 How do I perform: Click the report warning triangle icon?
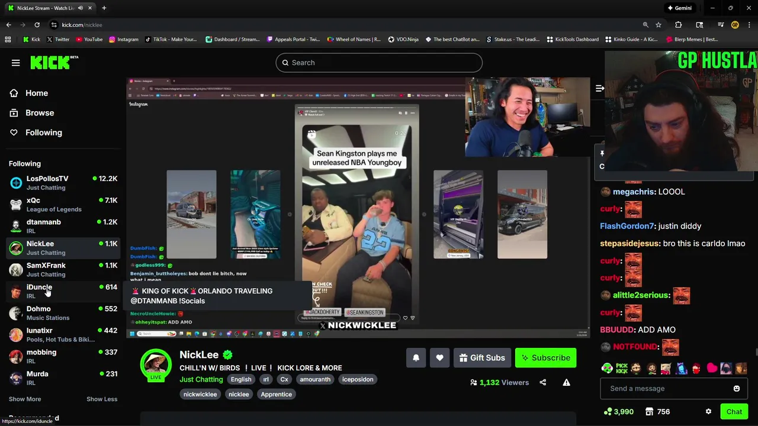(566, 382)
